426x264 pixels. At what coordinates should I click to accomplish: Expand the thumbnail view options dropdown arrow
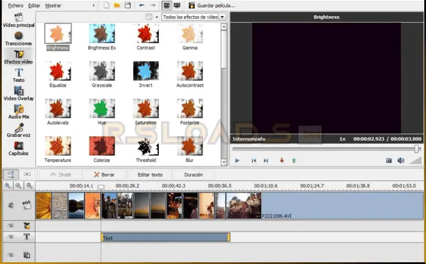pos(156,17)
